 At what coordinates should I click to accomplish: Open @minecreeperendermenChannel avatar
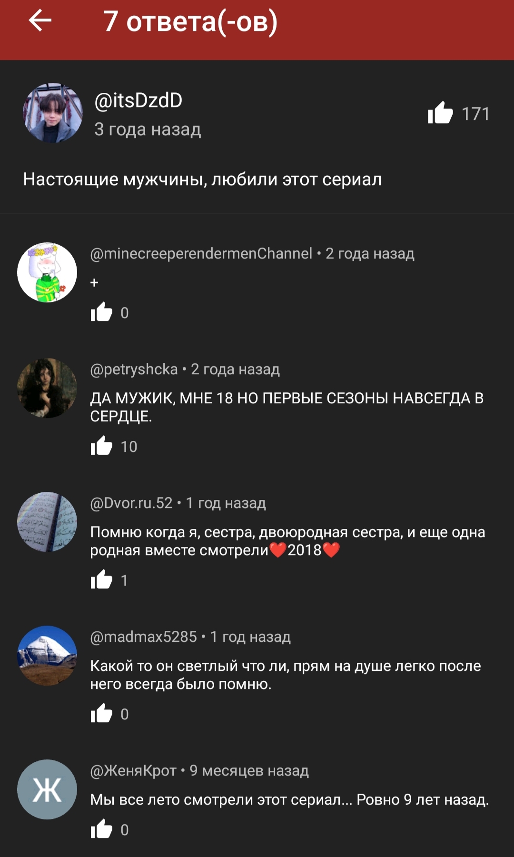pos(47,272)
